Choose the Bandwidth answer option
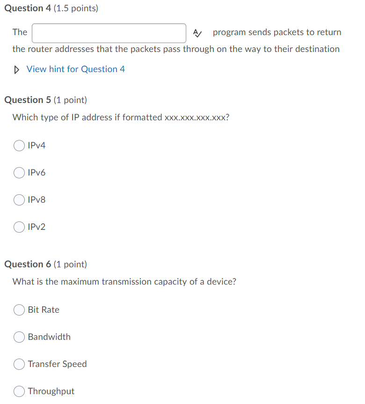 tap(19, 337)
